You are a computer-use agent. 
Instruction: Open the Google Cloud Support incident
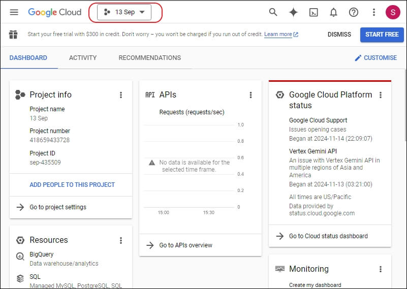pos(318,120)
